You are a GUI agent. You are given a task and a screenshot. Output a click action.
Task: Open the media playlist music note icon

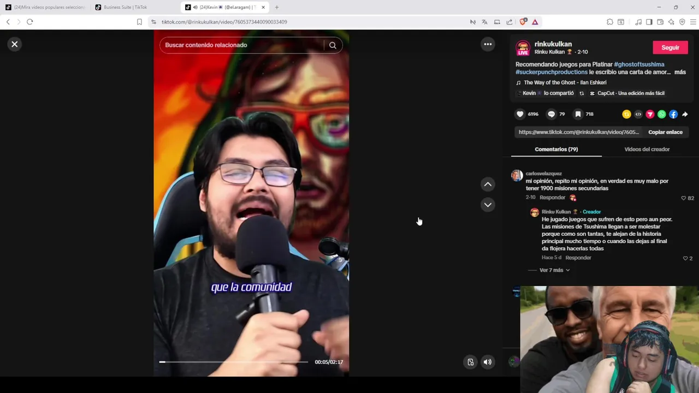point(638,22)
